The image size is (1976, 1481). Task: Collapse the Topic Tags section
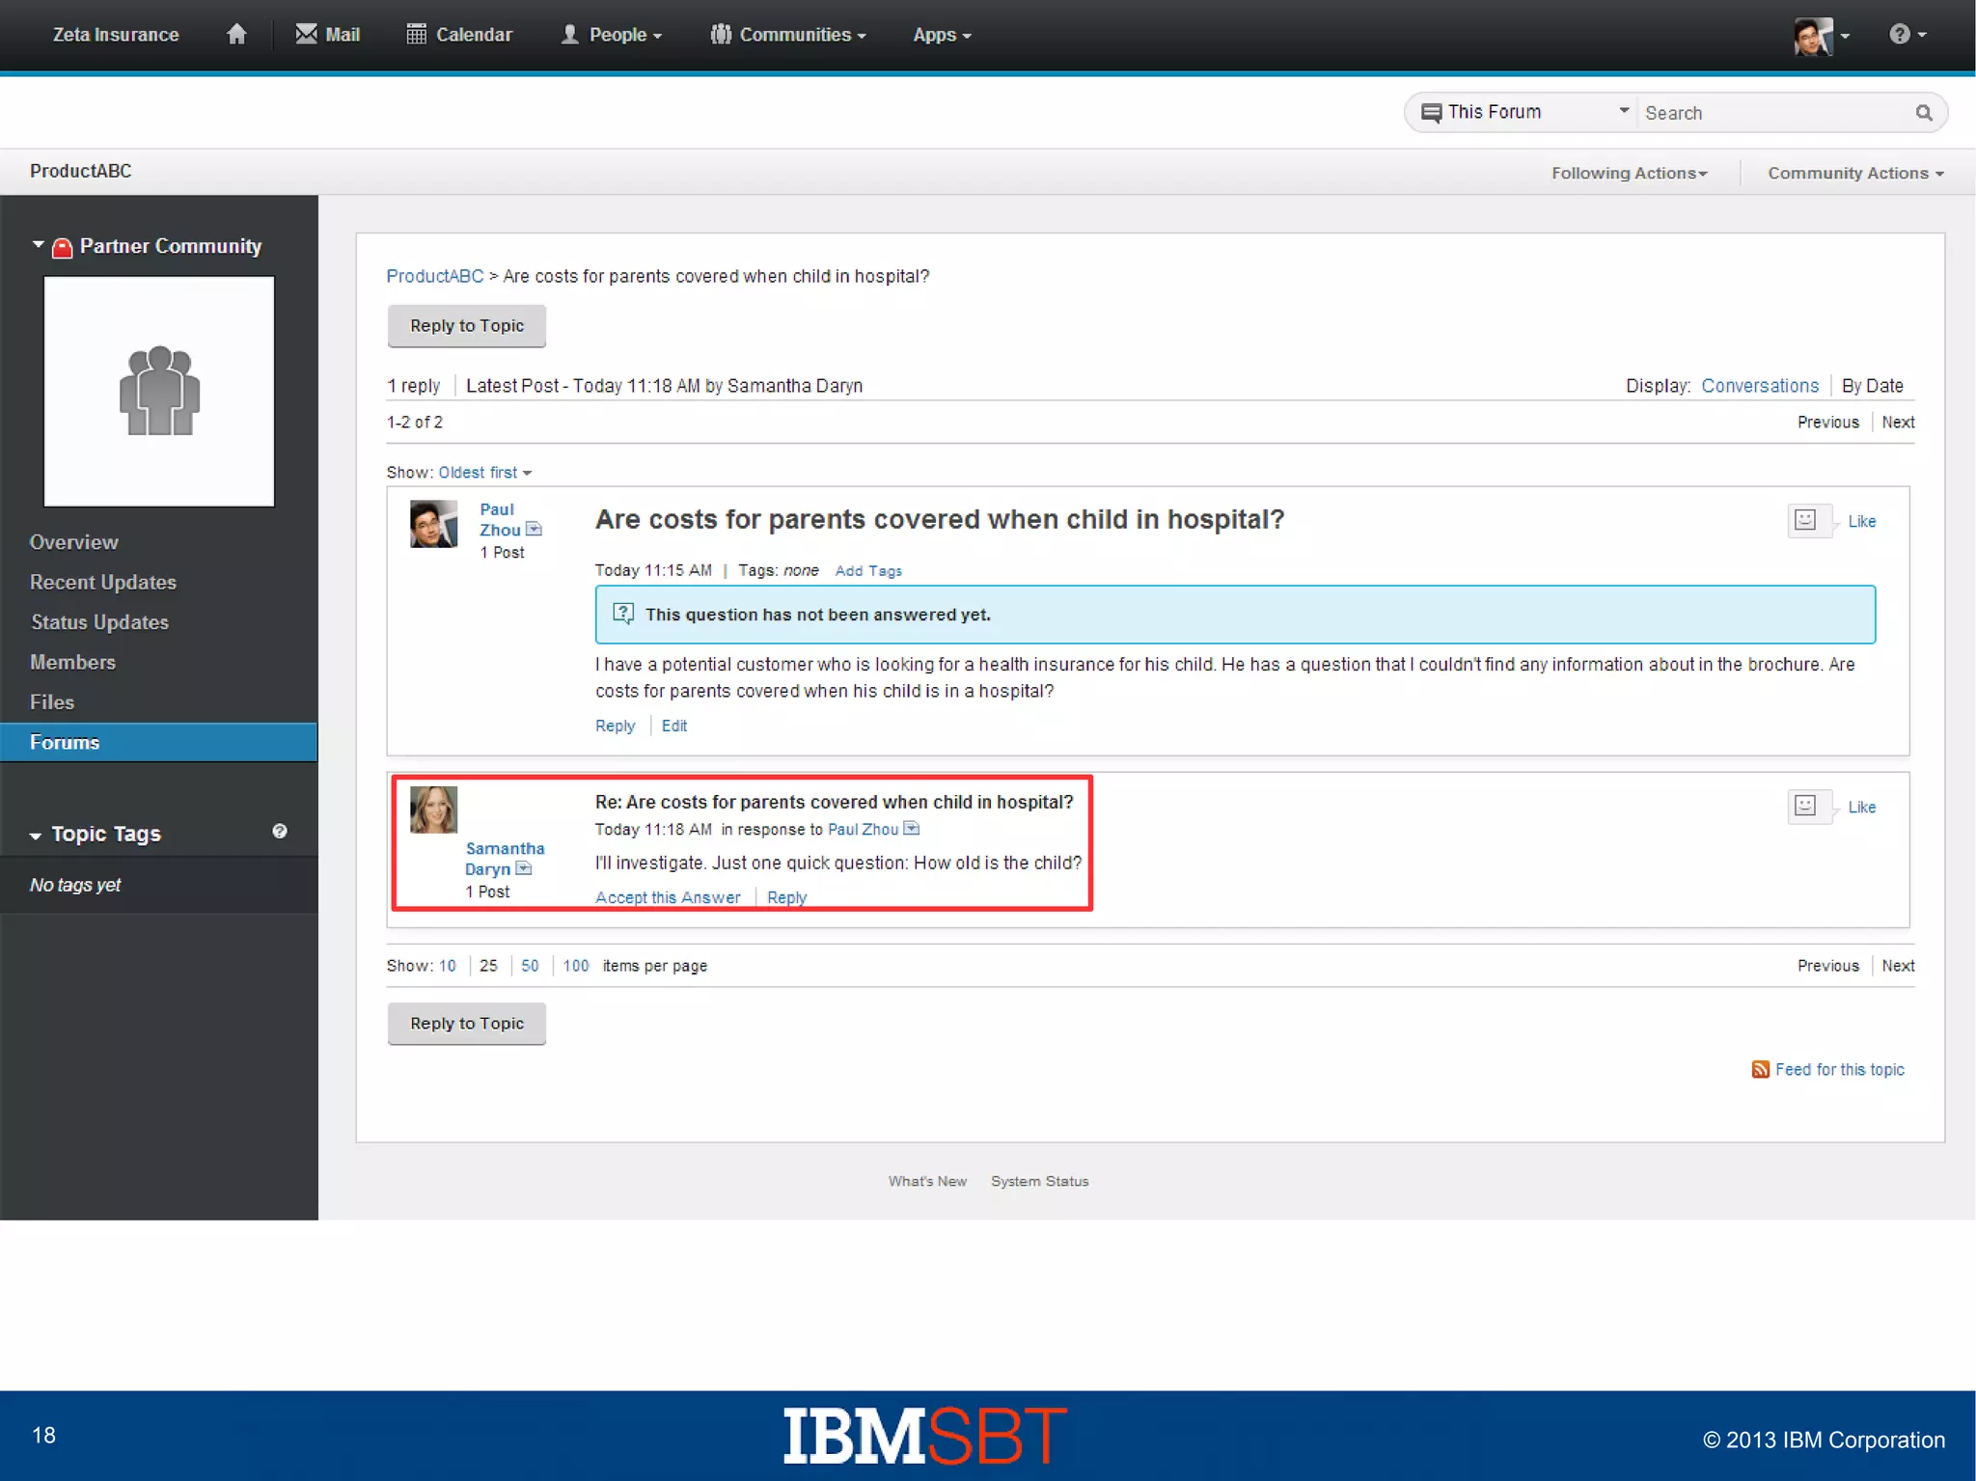pyautogui.click(x=36, y=836)
